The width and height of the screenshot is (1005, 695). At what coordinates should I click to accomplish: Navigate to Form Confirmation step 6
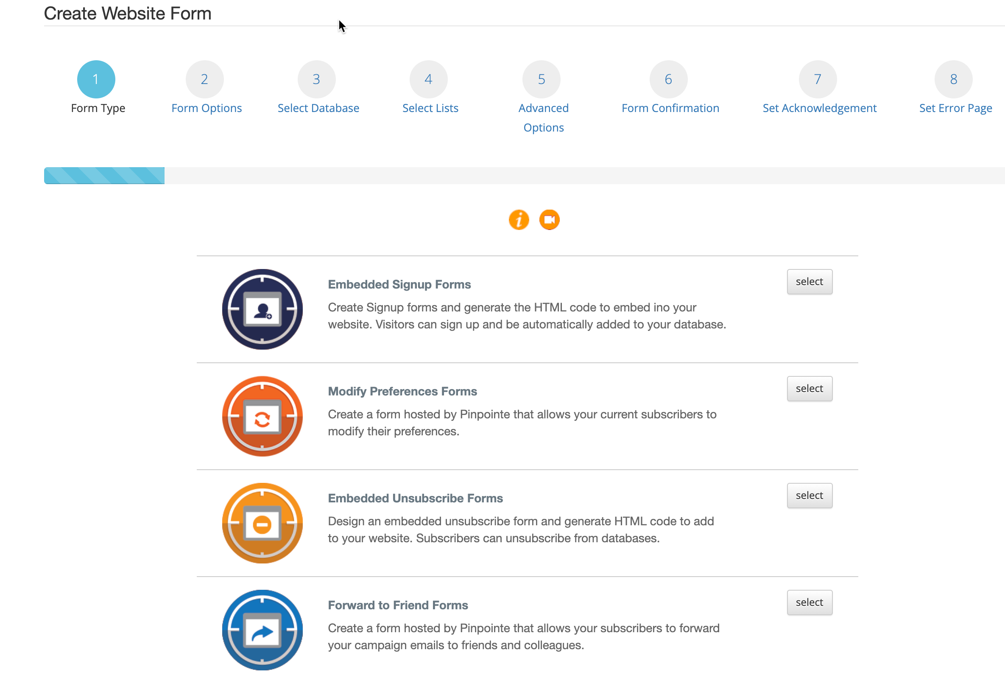pos(668,78)
